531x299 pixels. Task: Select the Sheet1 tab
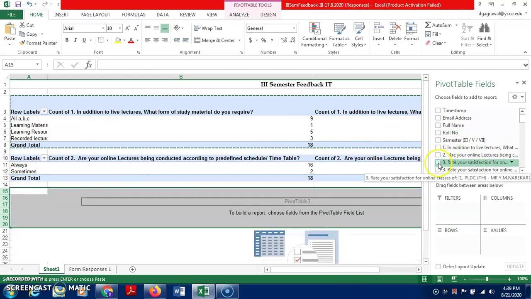[51, 269]
